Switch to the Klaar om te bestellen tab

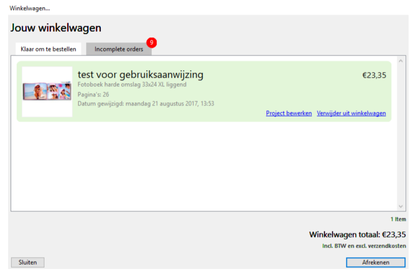pyautogui.click(x=48, y=49)
